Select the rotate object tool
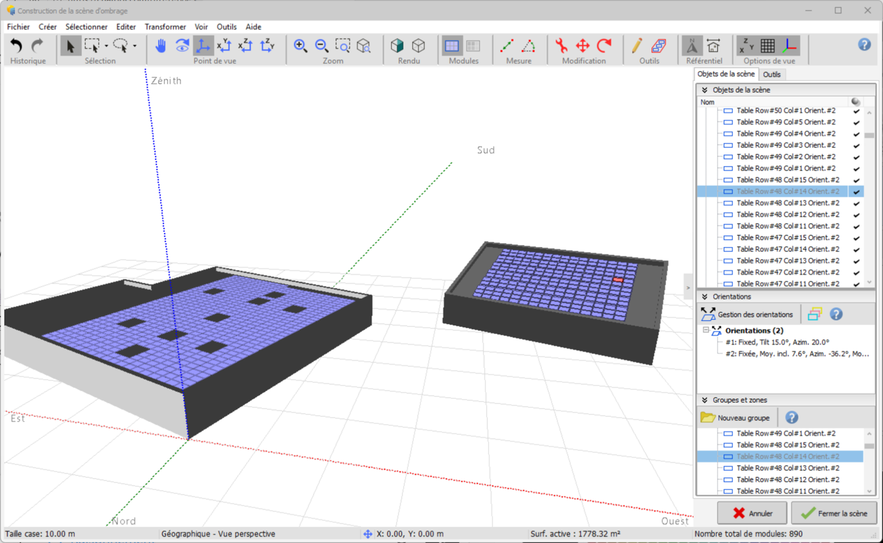 point(604,46)
